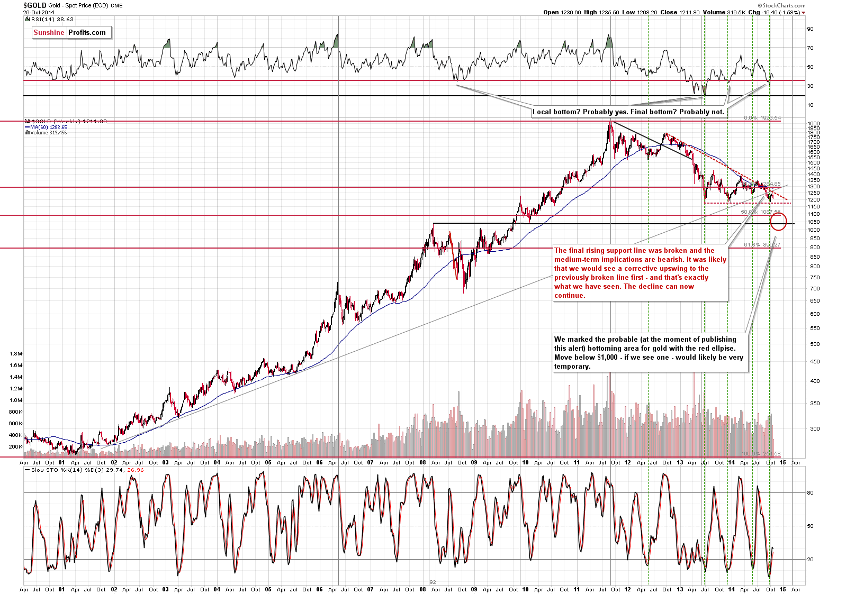Screen dimensions: 855x594
Task: Click the Close 1211.80 value
Action: pos(679,12)
